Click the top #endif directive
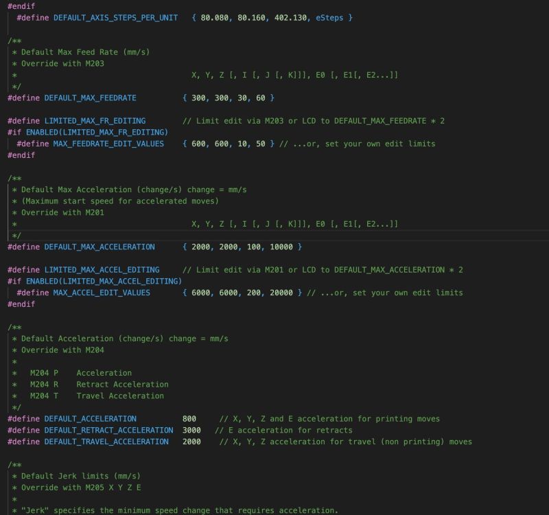Screen dimensions: 549x515 [21, 6]
